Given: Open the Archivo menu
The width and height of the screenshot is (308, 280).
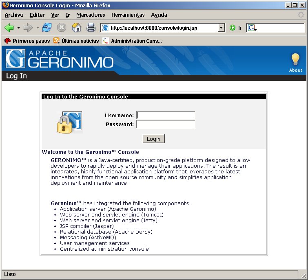Looking at the screenshot, I should [x=14, y=15].
